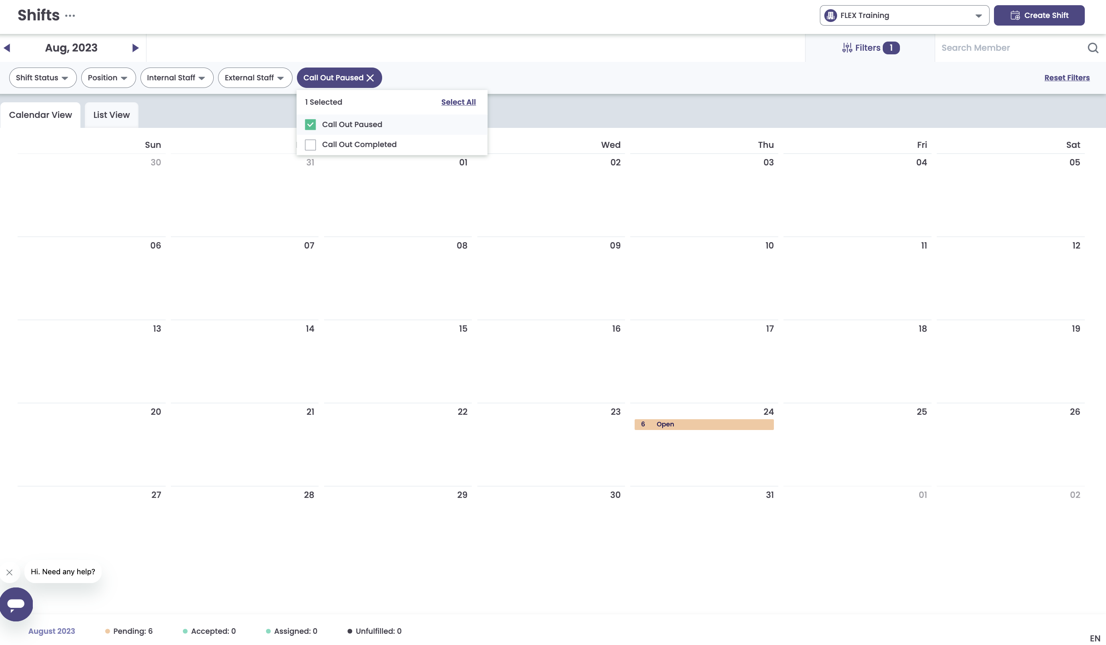Click the search magnifier icon
Image resolution: width=1106 pixels, height=645 pixels.
pos(1093,48)
